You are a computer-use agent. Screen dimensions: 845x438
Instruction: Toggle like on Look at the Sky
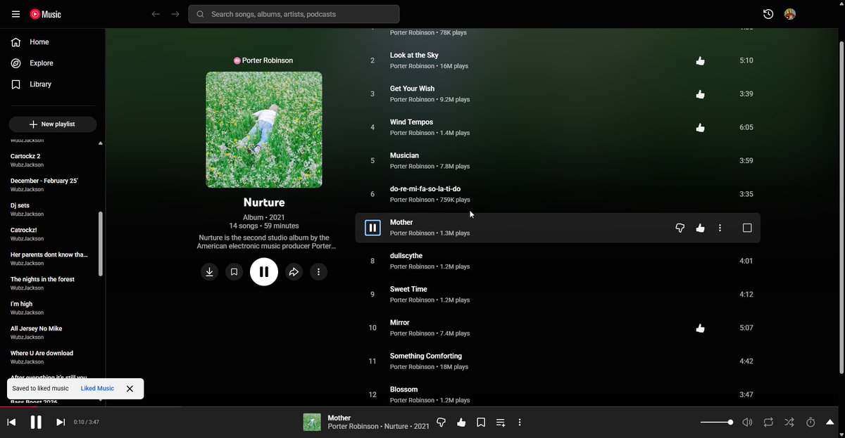(x=700, y=60)
